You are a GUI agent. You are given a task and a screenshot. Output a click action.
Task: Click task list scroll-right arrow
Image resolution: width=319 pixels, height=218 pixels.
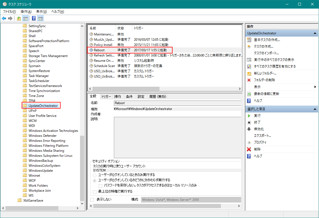click(240, 89)
